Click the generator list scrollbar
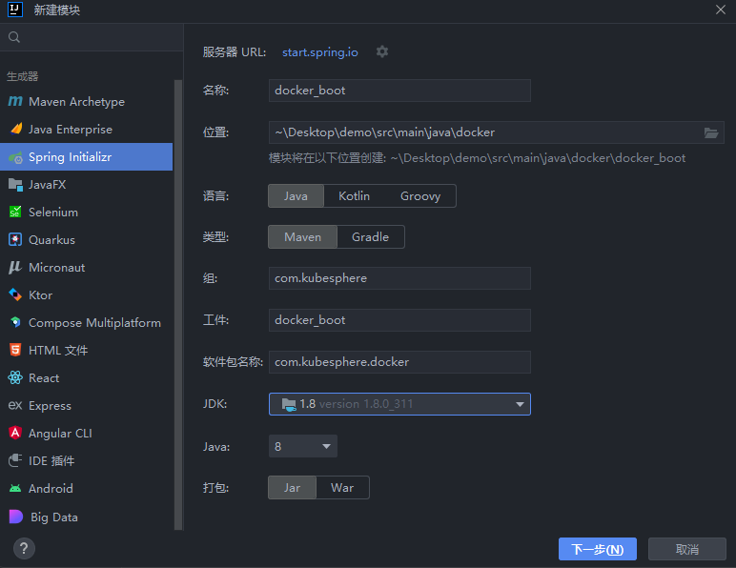Screen dimensions: 736x568 click(178, 305)
